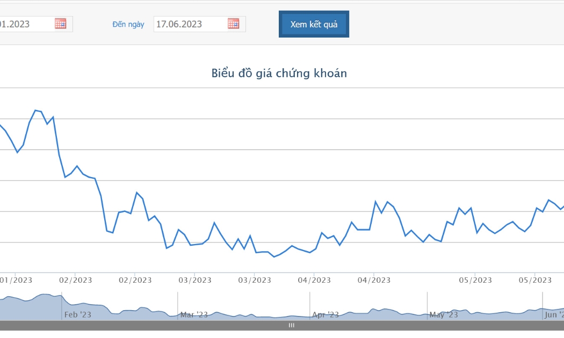Viewport: 564px width, 338px height.
Task: Click the Đến ngày label
Action: 128,25
